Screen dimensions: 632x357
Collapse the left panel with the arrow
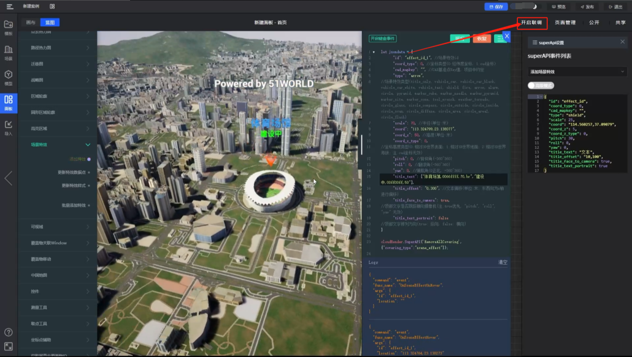click(x=8, y=178)
